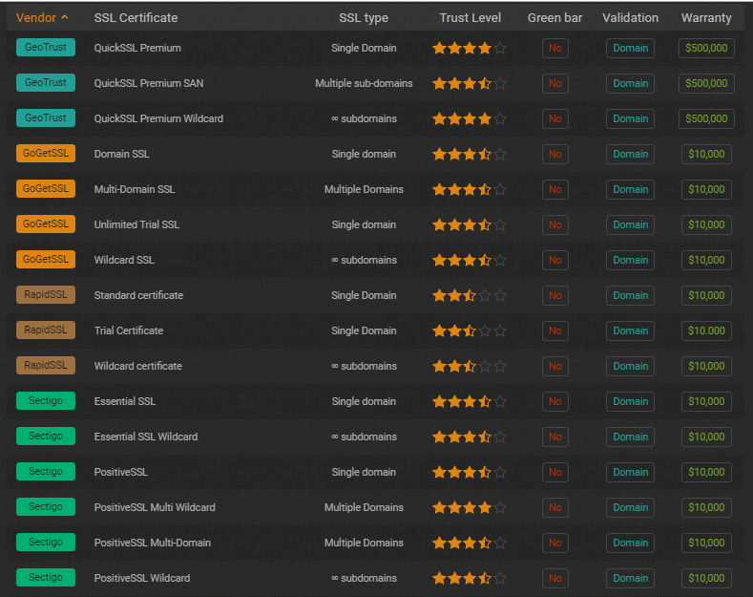Image resolution: width=753 pixels, height=597 pixels.
Task: Open Multi-Domain SSL certificate name
Action: (135, 189)
